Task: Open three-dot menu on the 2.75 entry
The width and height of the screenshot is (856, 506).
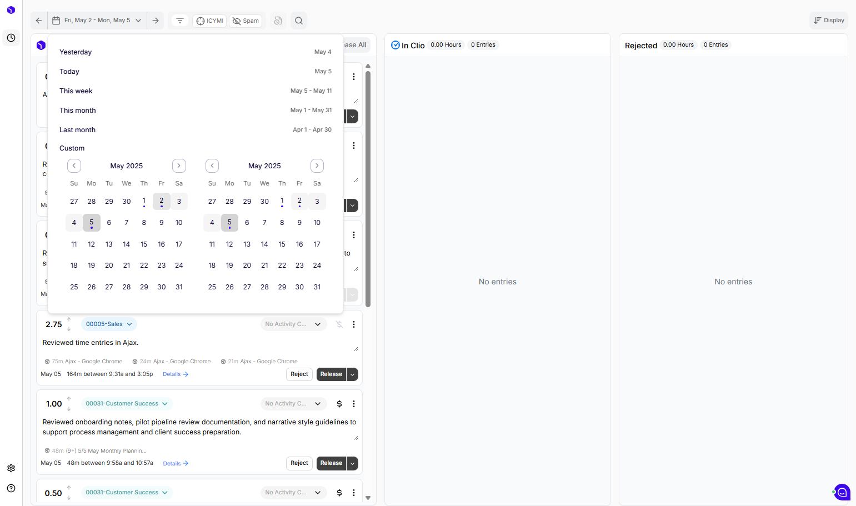Action: click(354, 324)
